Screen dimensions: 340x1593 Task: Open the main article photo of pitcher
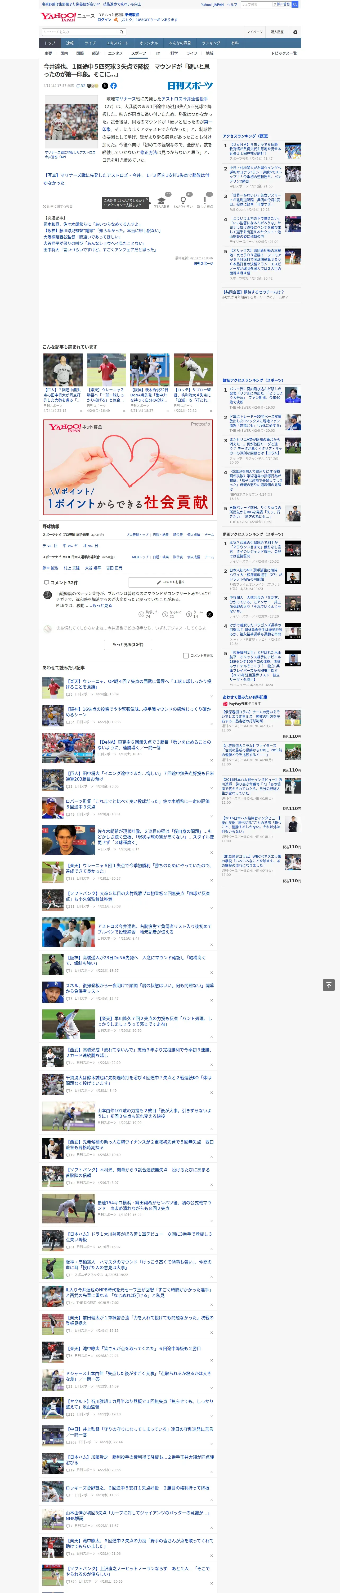tap(71, 122)
